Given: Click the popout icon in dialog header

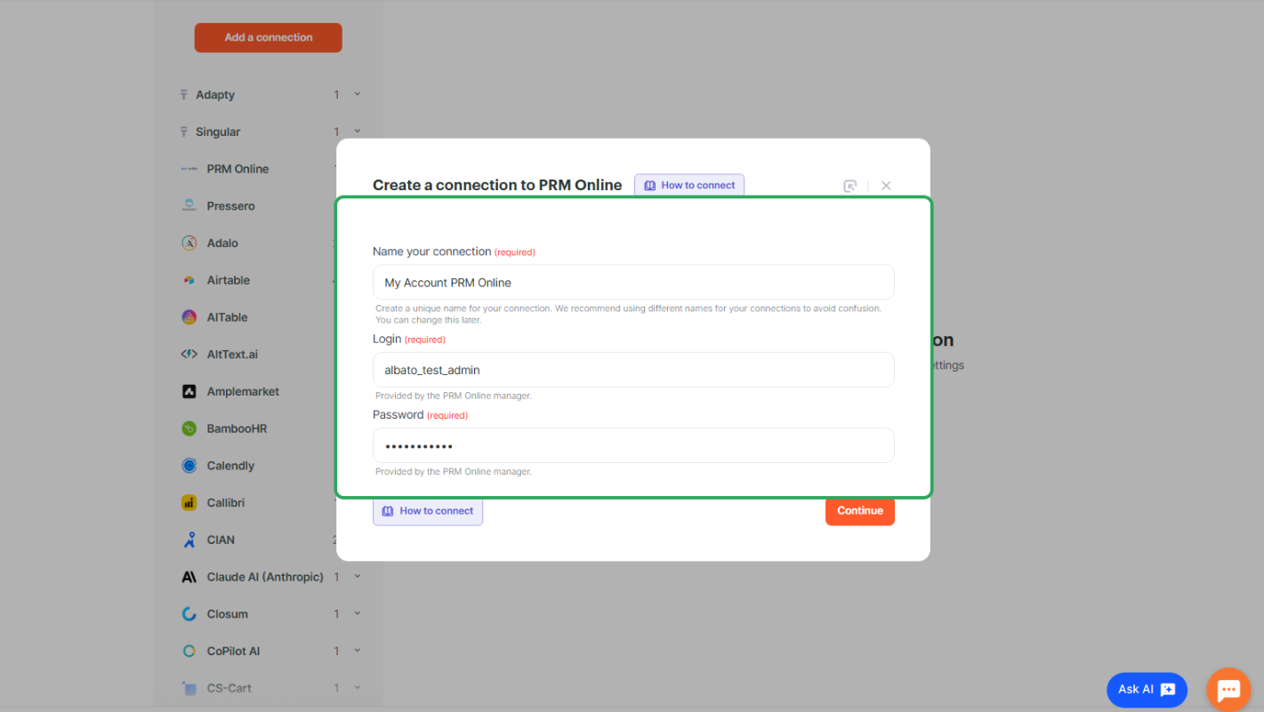Looking at the screenshot, I should [849, 186].
